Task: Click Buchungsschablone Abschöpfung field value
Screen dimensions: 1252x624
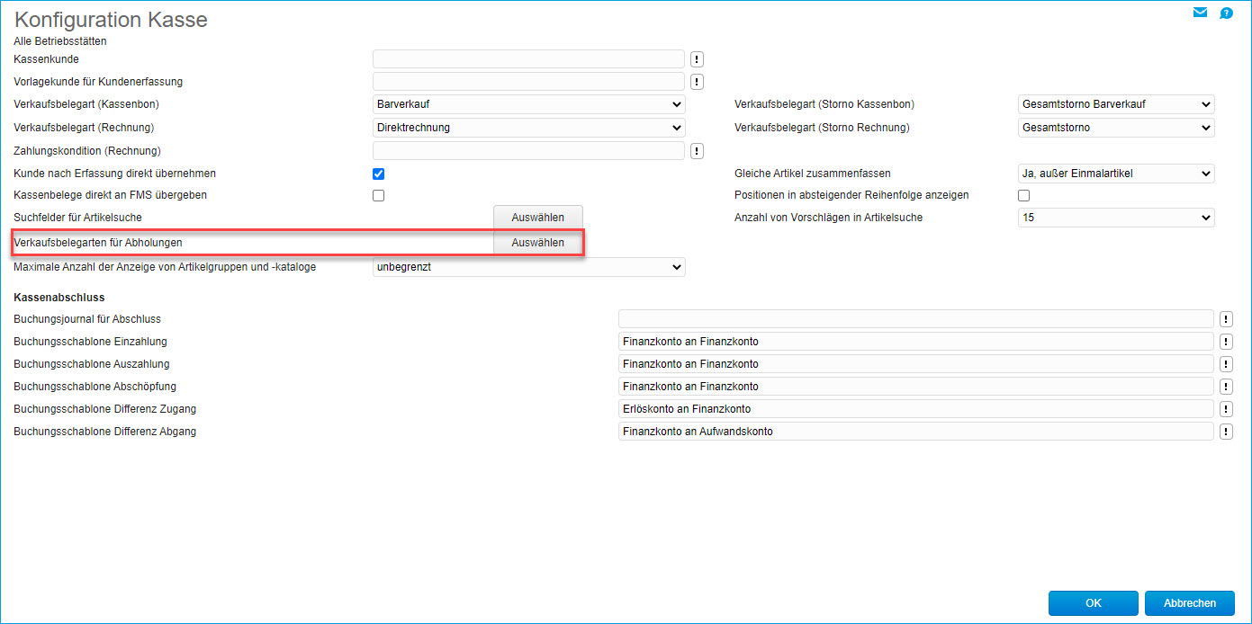Action: pos(916,387)
